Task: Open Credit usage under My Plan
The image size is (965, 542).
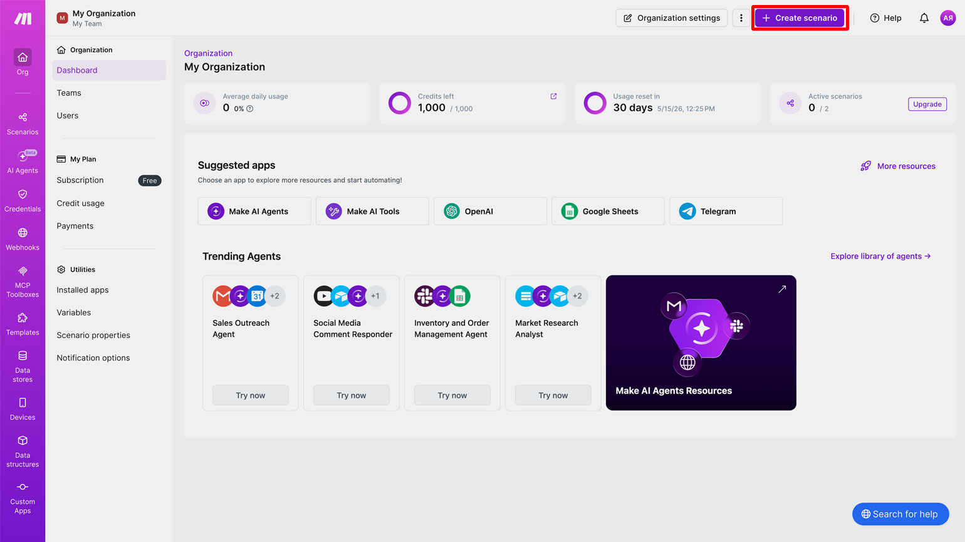Action: click(x=80, y=203)
